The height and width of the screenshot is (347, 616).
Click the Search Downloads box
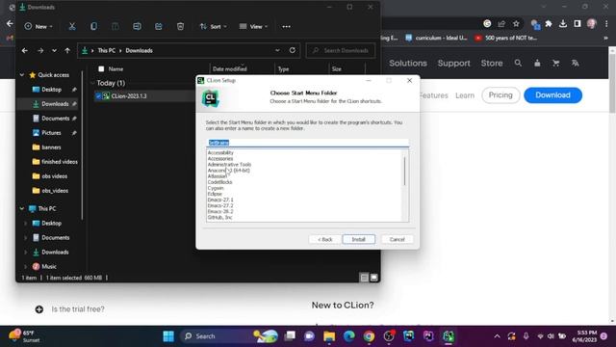(341, 50)
